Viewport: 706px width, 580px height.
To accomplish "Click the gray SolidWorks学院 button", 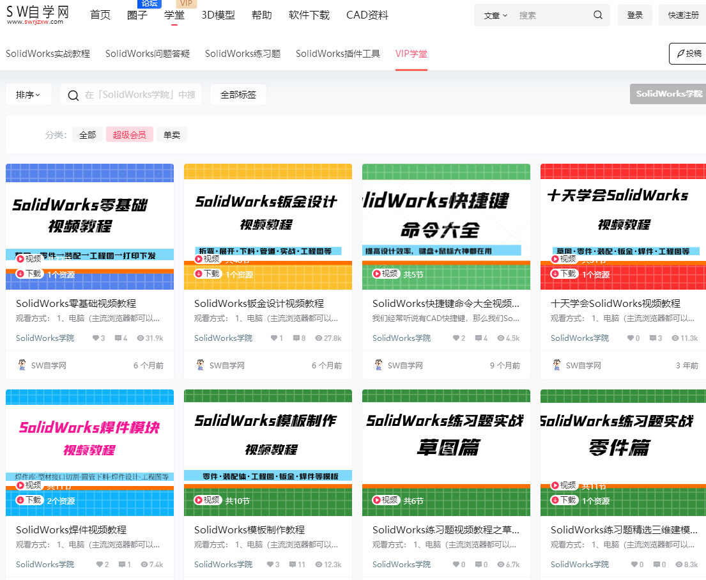I will pos(669,94).
